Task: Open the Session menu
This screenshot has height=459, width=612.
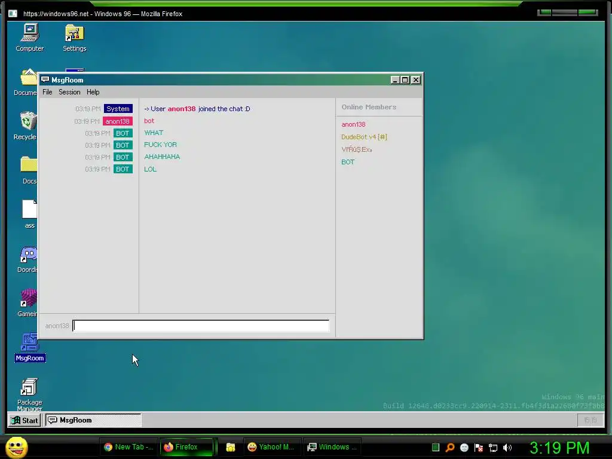Action: point(69,92)
